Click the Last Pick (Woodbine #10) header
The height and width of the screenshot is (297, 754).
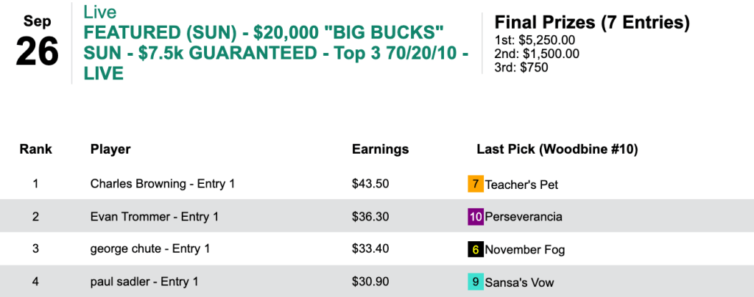557,149
